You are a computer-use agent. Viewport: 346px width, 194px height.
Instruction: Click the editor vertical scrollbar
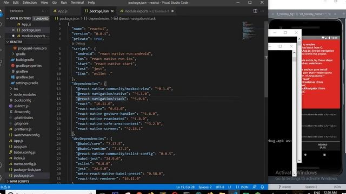[266, 59]
